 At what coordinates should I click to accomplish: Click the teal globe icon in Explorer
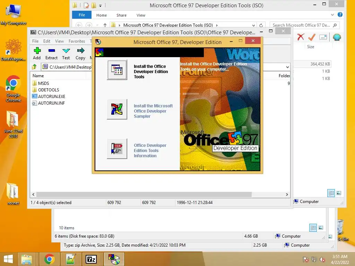[337, 37]
